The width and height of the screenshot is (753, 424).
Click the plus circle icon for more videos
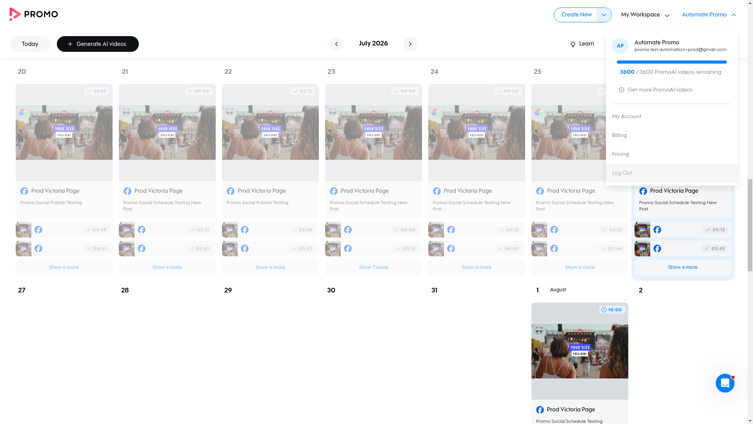[x=622, y=90]
